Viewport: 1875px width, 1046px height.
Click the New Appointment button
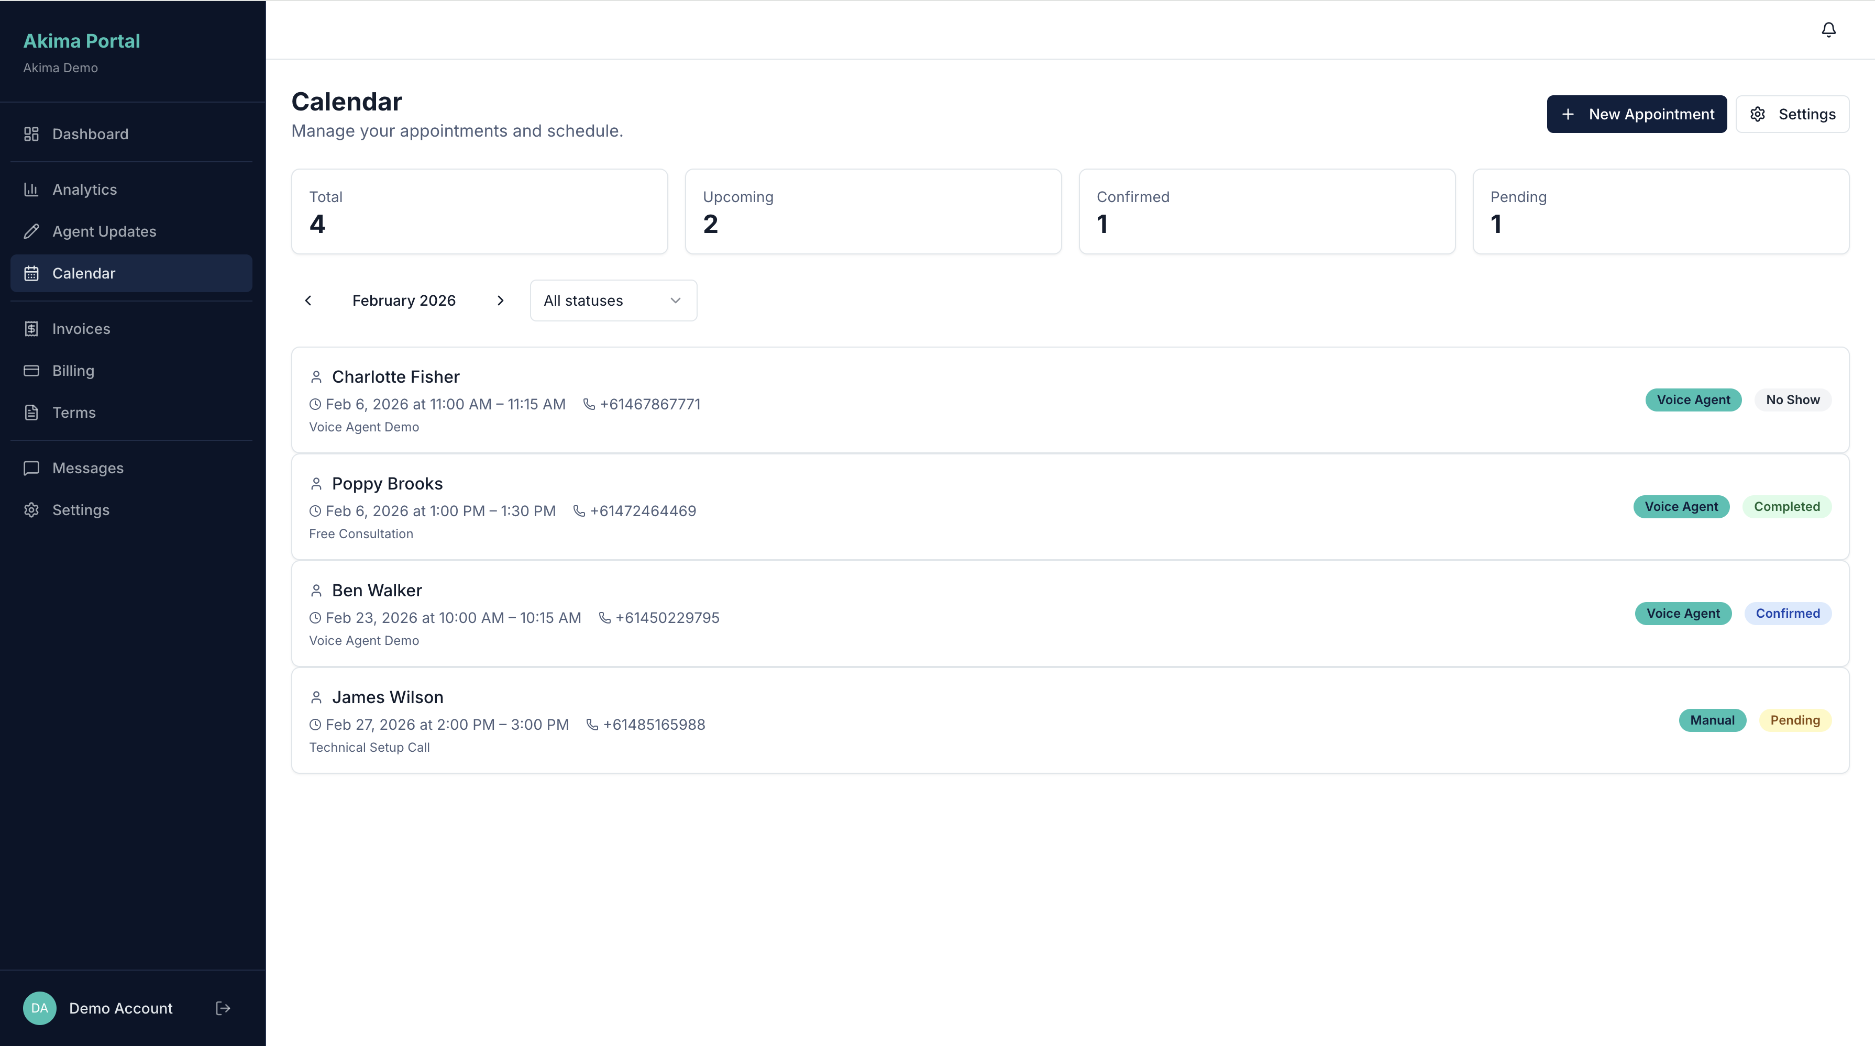click(x=1637, y=114)
